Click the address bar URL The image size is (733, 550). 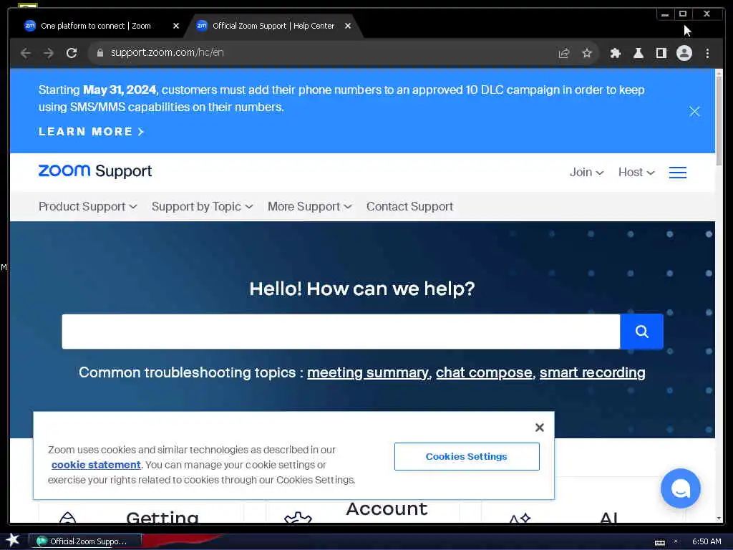click(167, 52)
